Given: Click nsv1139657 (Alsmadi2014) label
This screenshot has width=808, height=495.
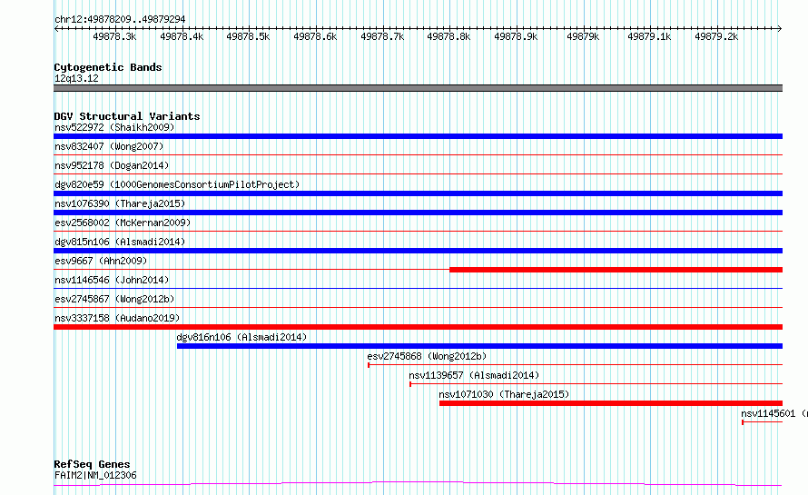Looking at the screenshot, I should pos(474,375).
